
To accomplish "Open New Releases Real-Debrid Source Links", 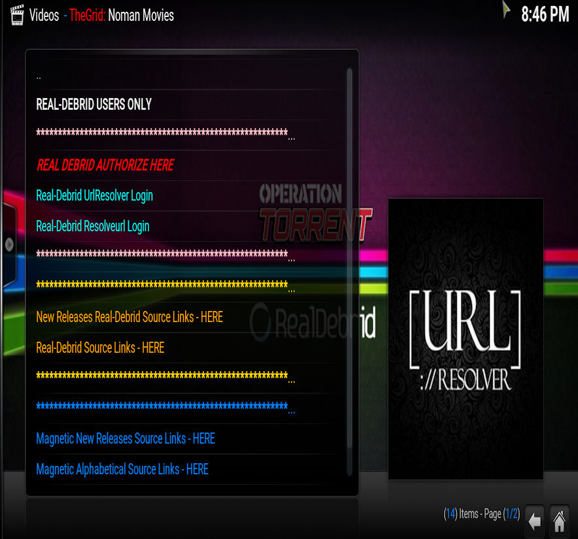I will 129,317.
